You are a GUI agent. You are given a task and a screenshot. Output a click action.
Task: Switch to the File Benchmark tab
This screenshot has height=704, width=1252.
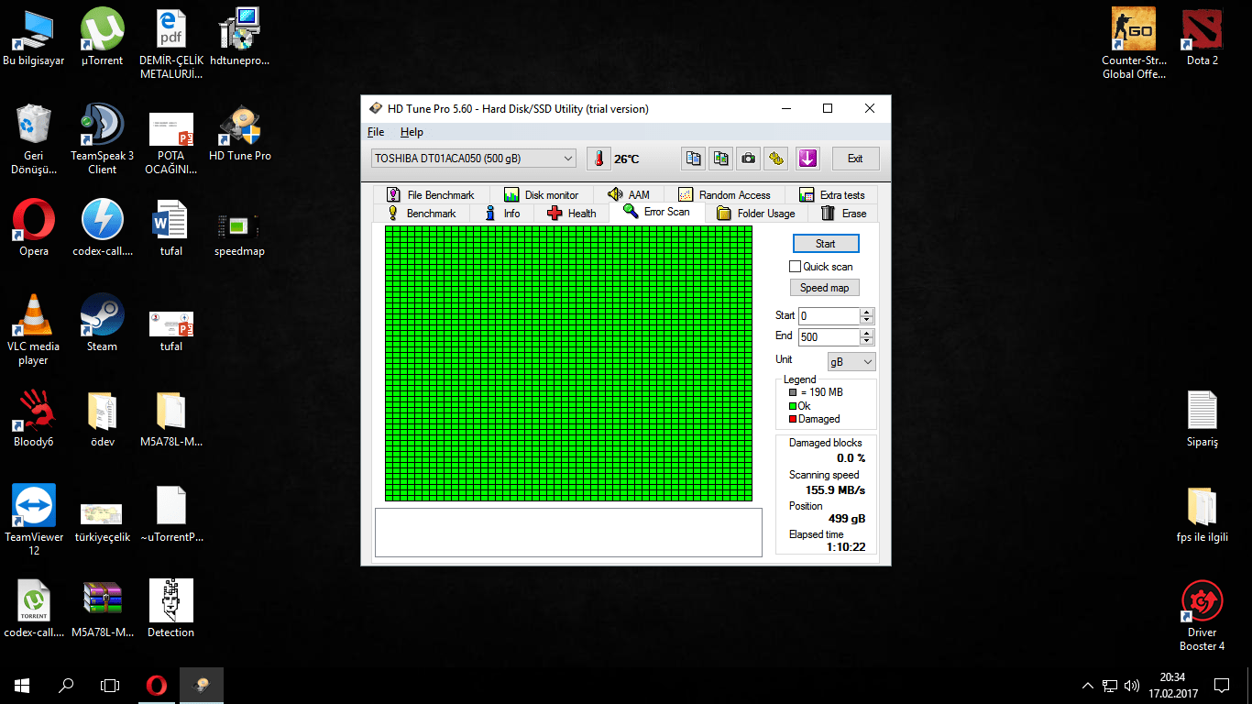[431, 194]
